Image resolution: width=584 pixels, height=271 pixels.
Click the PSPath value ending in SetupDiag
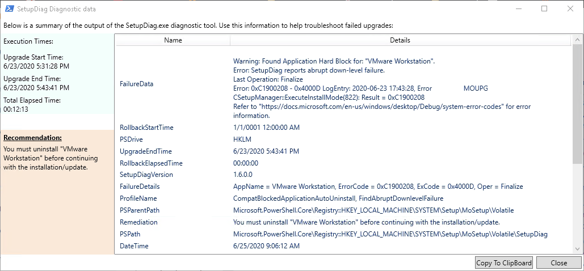(x=390, y=234)
